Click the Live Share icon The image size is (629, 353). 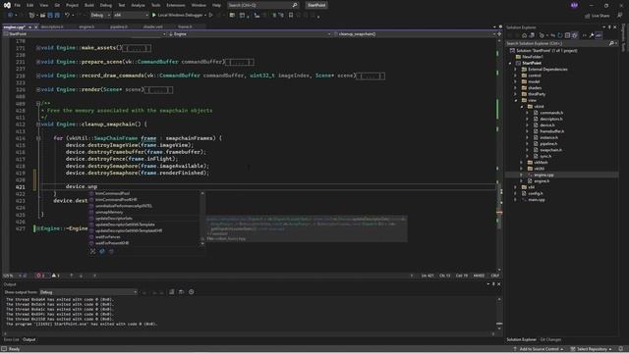(588, 16)
